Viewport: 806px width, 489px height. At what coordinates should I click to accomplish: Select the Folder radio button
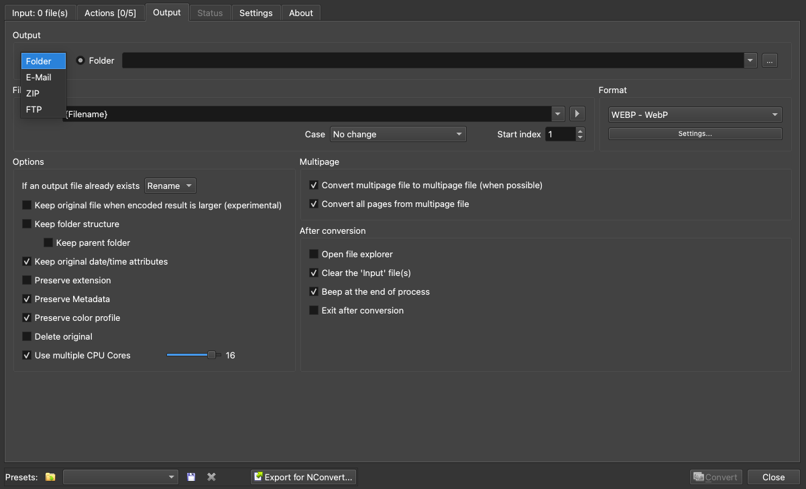80,60
